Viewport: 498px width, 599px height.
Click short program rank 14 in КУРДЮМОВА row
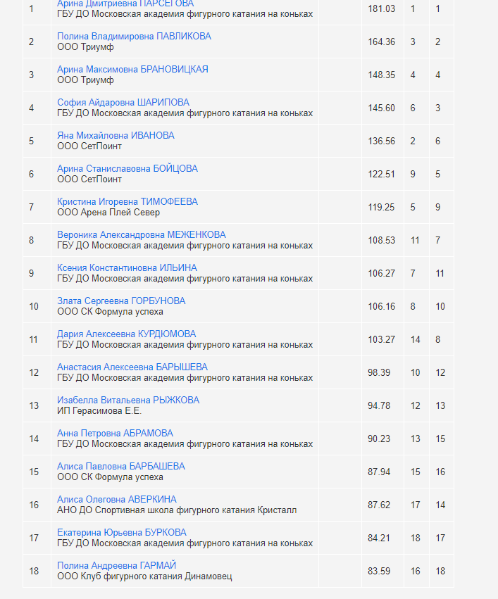[416, 339]
